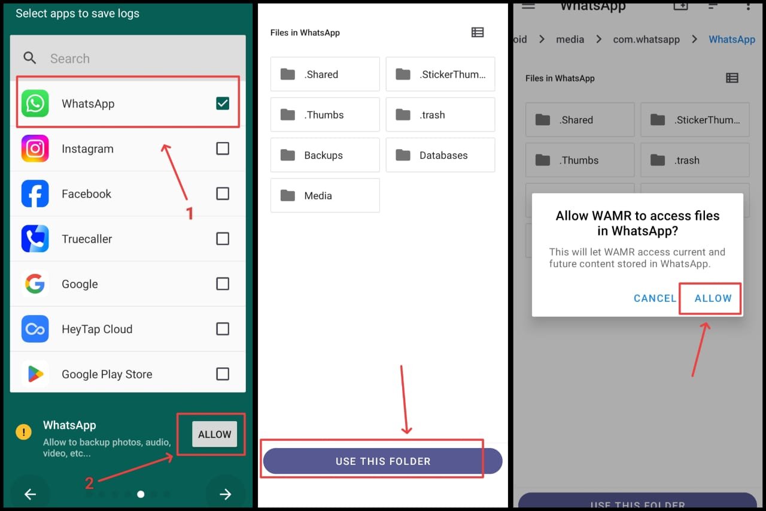Screen dimensions: 766x511
Task: Tap the Instagram app icon
Action: (35, 149)
